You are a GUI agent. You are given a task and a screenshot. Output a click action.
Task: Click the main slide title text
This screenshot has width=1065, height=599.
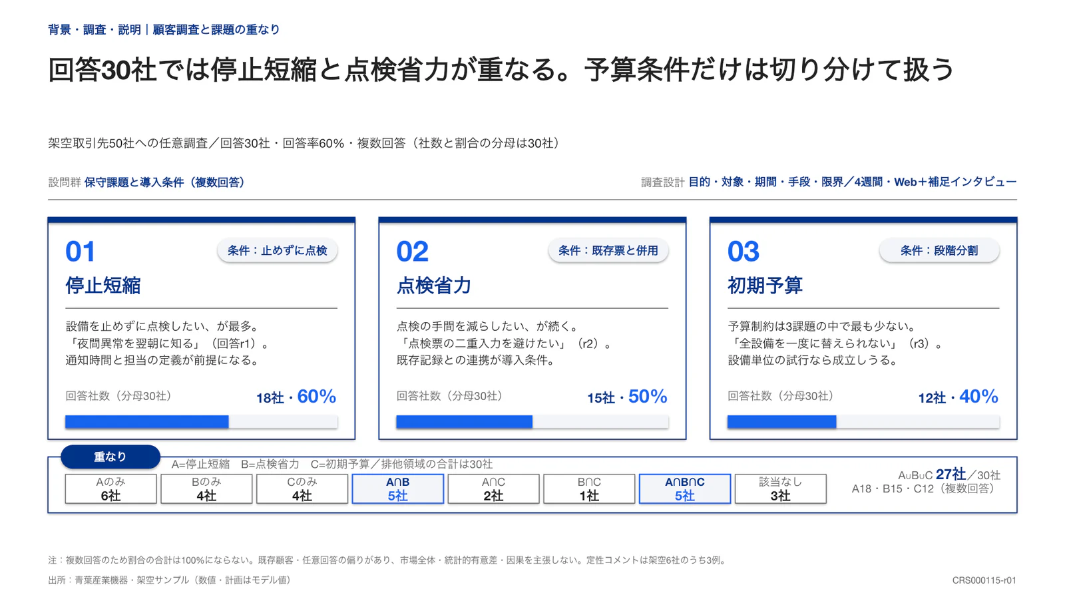tap(501, 70)
